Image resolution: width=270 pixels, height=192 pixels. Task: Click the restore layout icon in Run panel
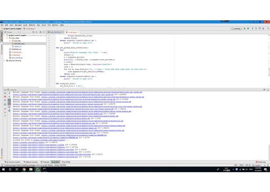(5, 105)
